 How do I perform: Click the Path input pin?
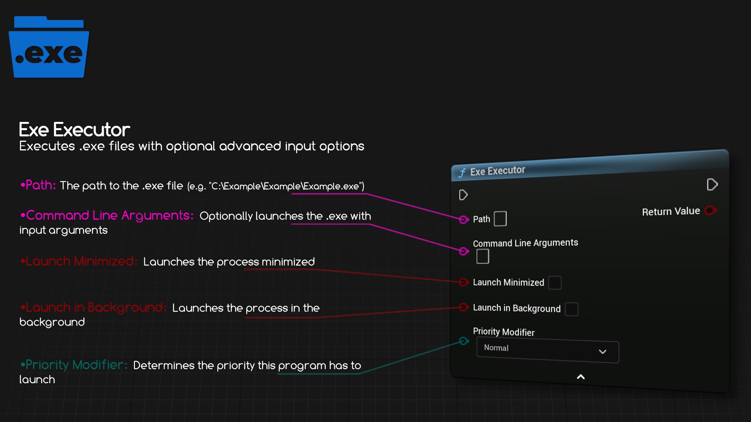click(464, 220)
